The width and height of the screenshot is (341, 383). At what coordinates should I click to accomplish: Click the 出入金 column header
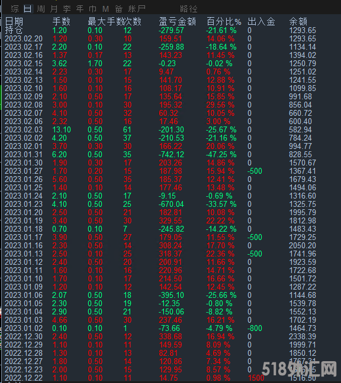point(261,21)
